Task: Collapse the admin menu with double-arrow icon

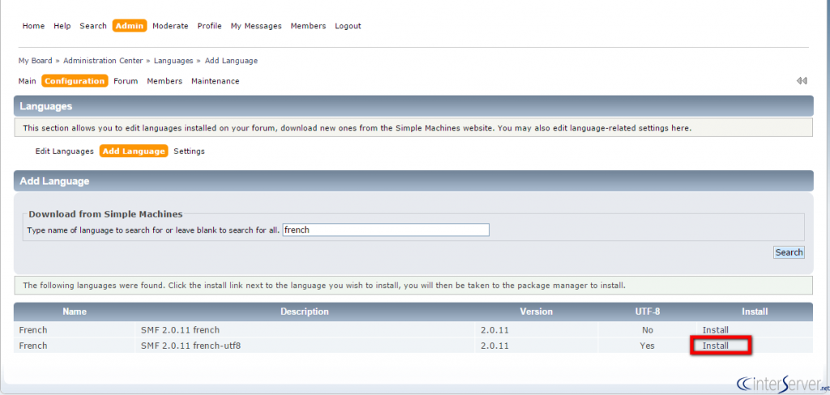Action: [x=802, y=81]
